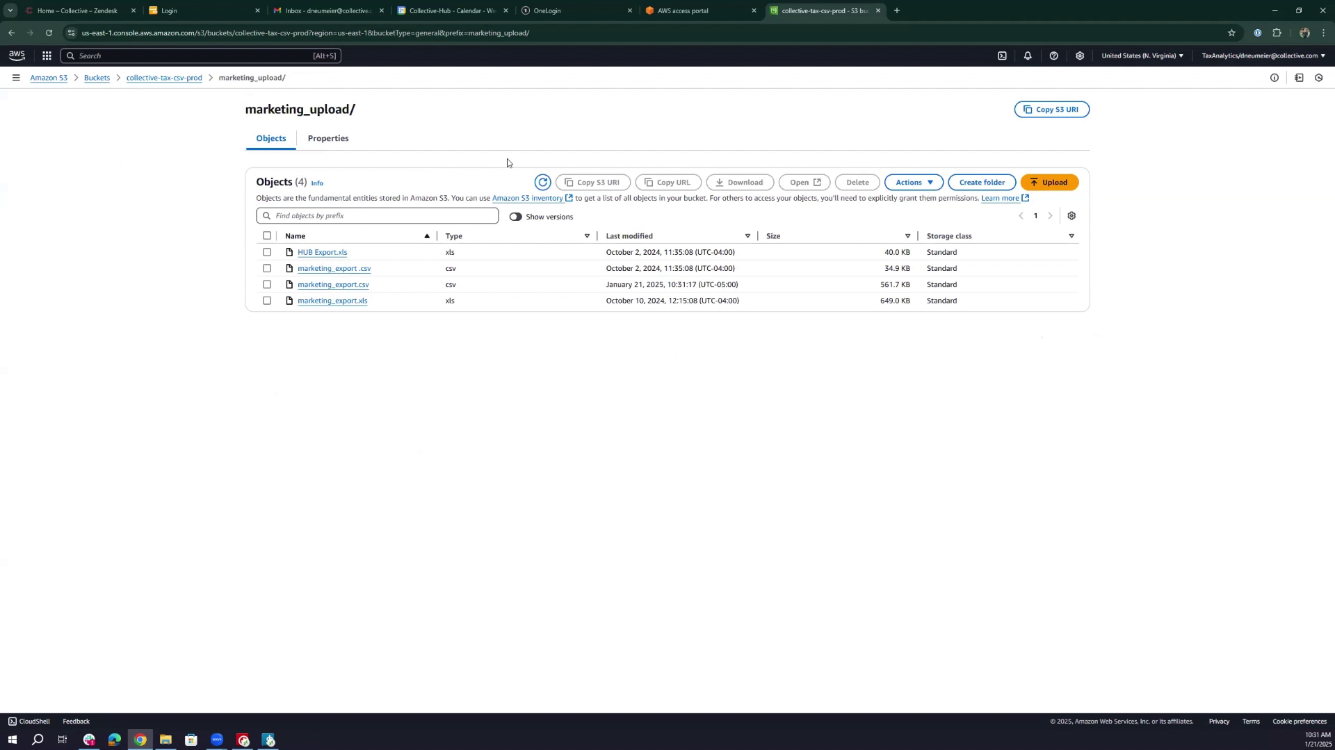Screen dimensions: 1335x750
Task: Bookmark this page with the star icon
Action: coord(1231,33)
